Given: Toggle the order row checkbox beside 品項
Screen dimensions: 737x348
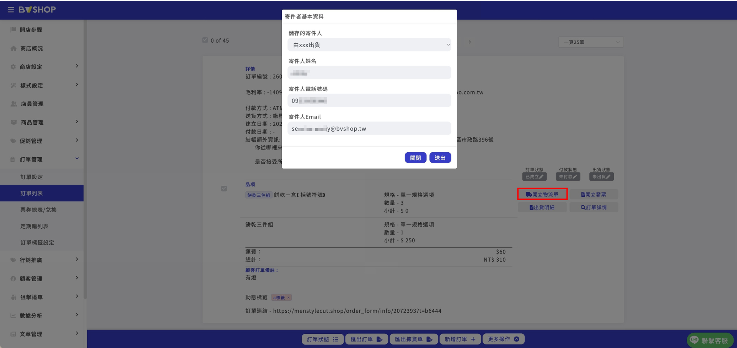Looking at the screenshot, I should [224, 188].
